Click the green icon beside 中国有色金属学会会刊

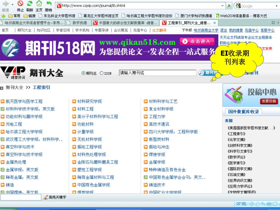(x=146, y=177)
